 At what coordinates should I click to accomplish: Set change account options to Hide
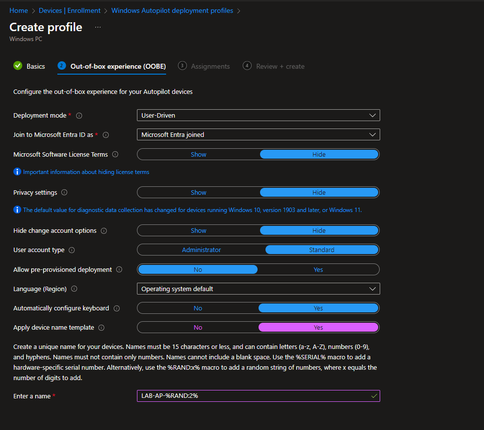[319, 231]
